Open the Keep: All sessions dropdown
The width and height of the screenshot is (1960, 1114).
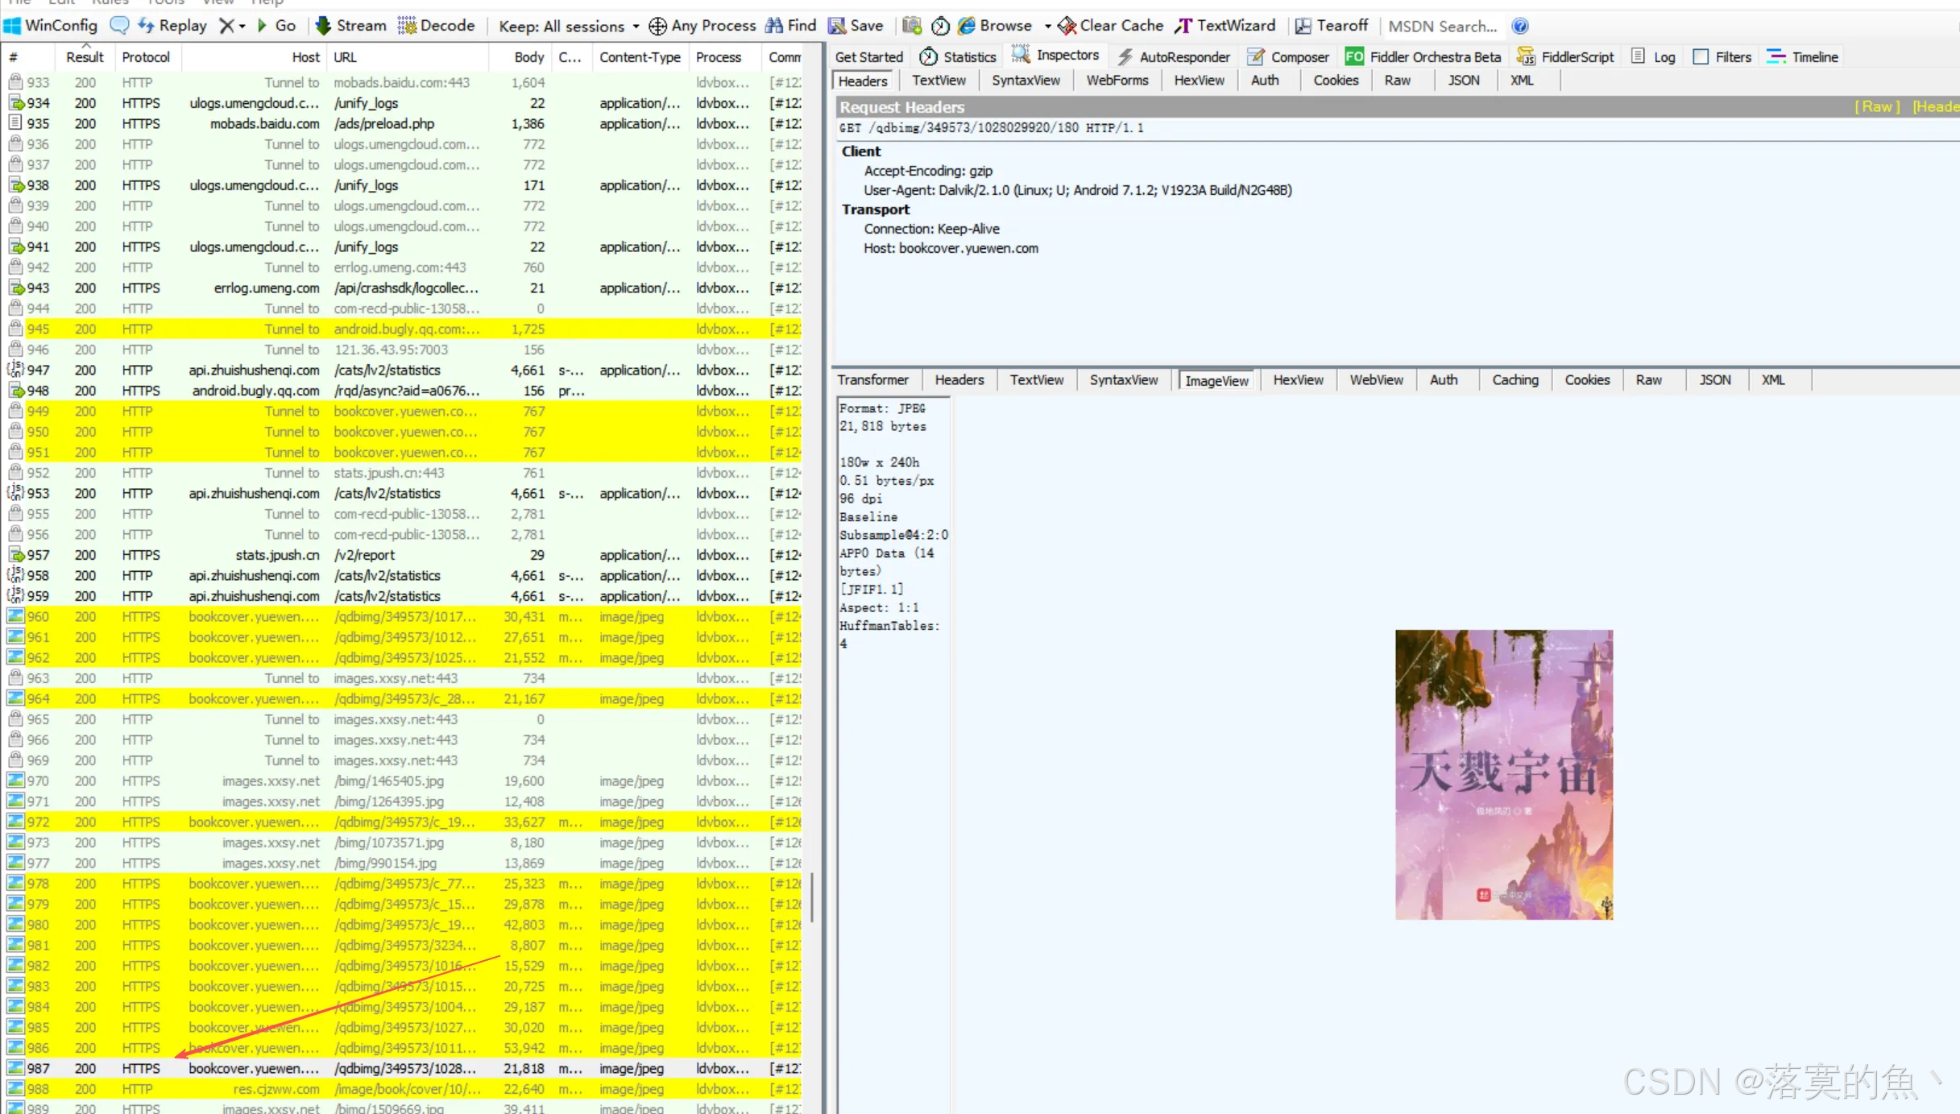click(x=569, y=27)
